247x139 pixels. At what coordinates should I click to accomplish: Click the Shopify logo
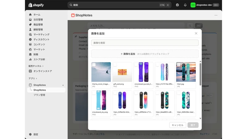36,5
